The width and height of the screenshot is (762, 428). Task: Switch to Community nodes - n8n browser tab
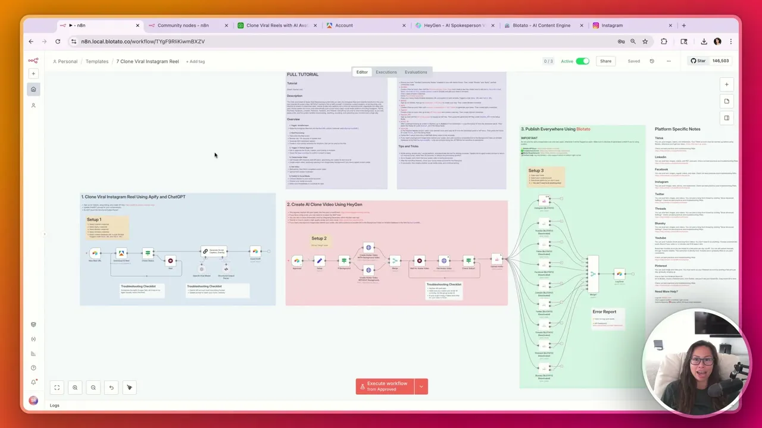click(188, 26)
